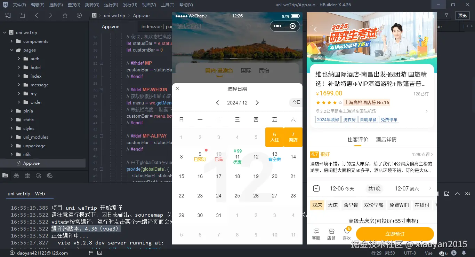Go to the next month in the calendar
The image size is (475, 257).
pos(257,103)
